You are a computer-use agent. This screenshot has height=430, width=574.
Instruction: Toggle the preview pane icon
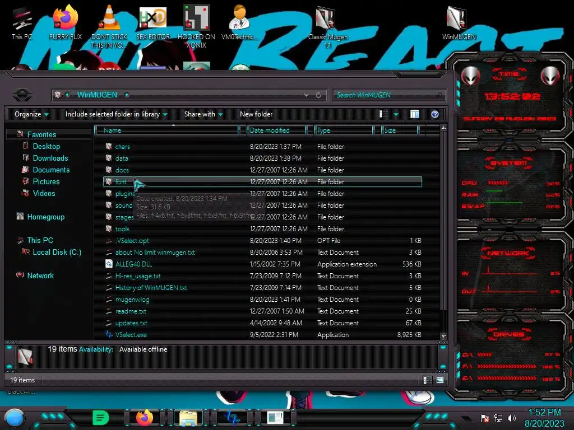click(x=414, y=114)
